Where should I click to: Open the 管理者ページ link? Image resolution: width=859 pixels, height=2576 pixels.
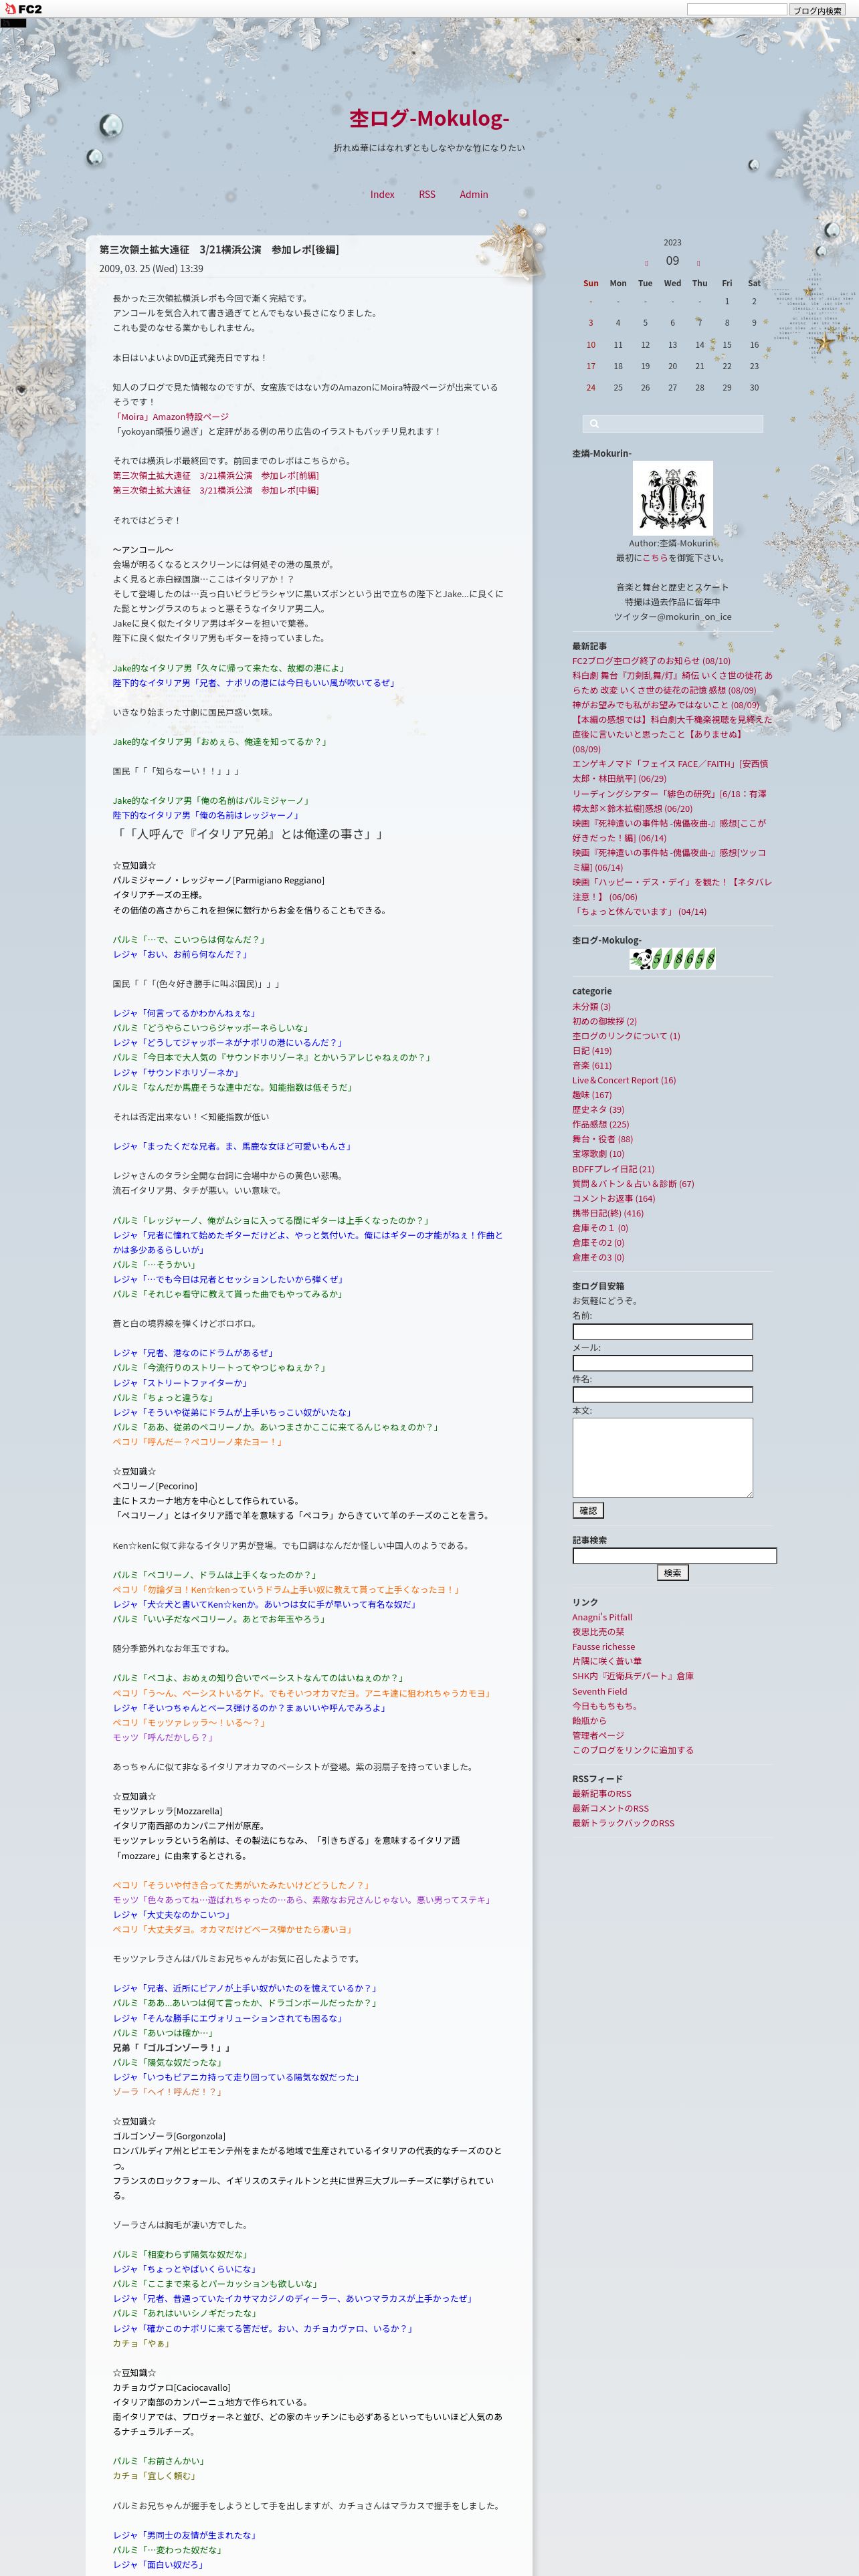pyautogui.click(x=598, y=1736)
